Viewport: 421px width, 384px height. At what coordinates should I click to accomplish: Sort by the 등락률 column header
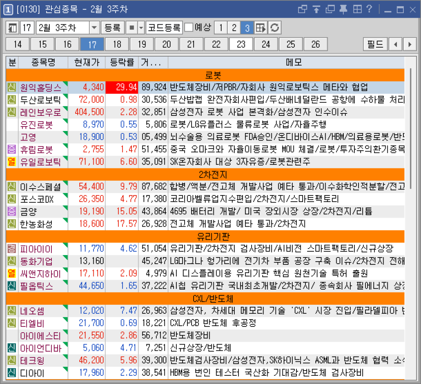pos(122,62)
